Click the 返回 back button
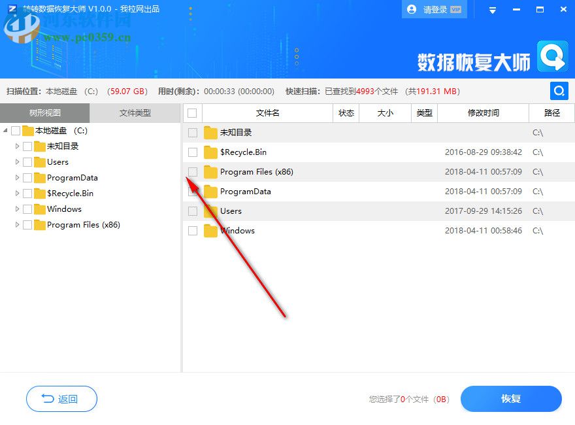The width and height of the screenshot is (575, 425). (x=61, y=399)
